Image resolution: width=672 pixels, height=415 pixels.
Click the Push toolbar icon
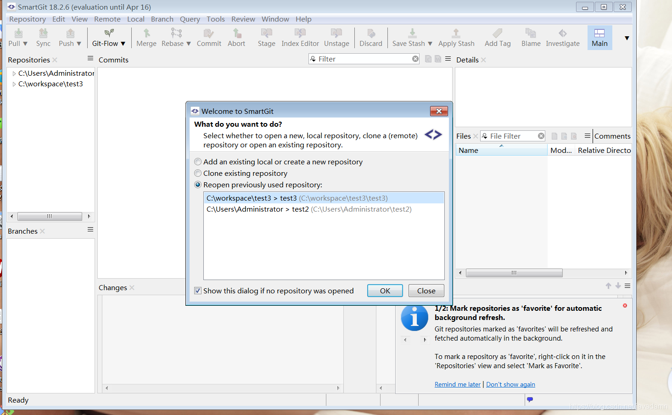coord(70,34)
